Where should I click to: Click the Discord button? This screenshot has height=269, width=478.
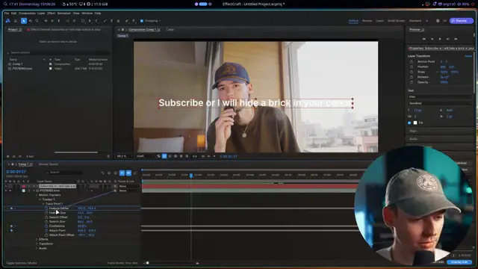point(462,21)
